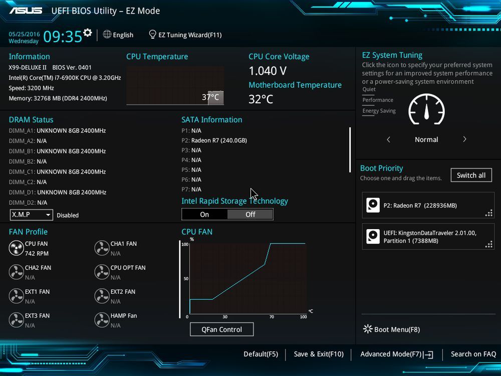Click the Advanced Mode exit arrow icon
The image size is (501, 376).
428,354
